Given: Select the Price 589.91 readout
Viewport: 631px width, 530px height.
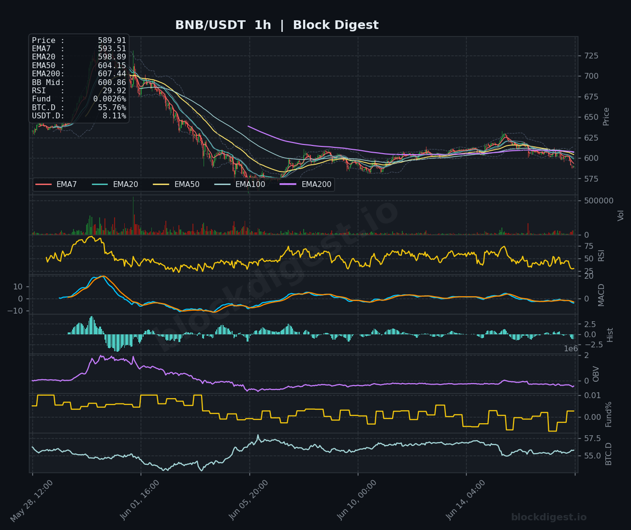Looking at the screenshot, I should tap(79, 41).
